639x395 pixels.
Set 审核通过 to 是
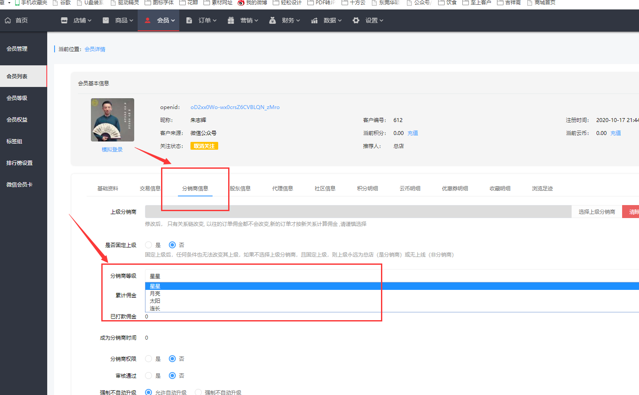148,376
